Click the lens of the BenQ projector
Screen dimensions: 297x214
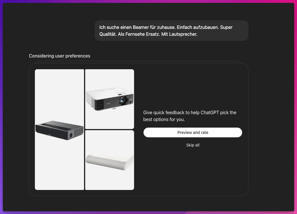click(123, 100)
